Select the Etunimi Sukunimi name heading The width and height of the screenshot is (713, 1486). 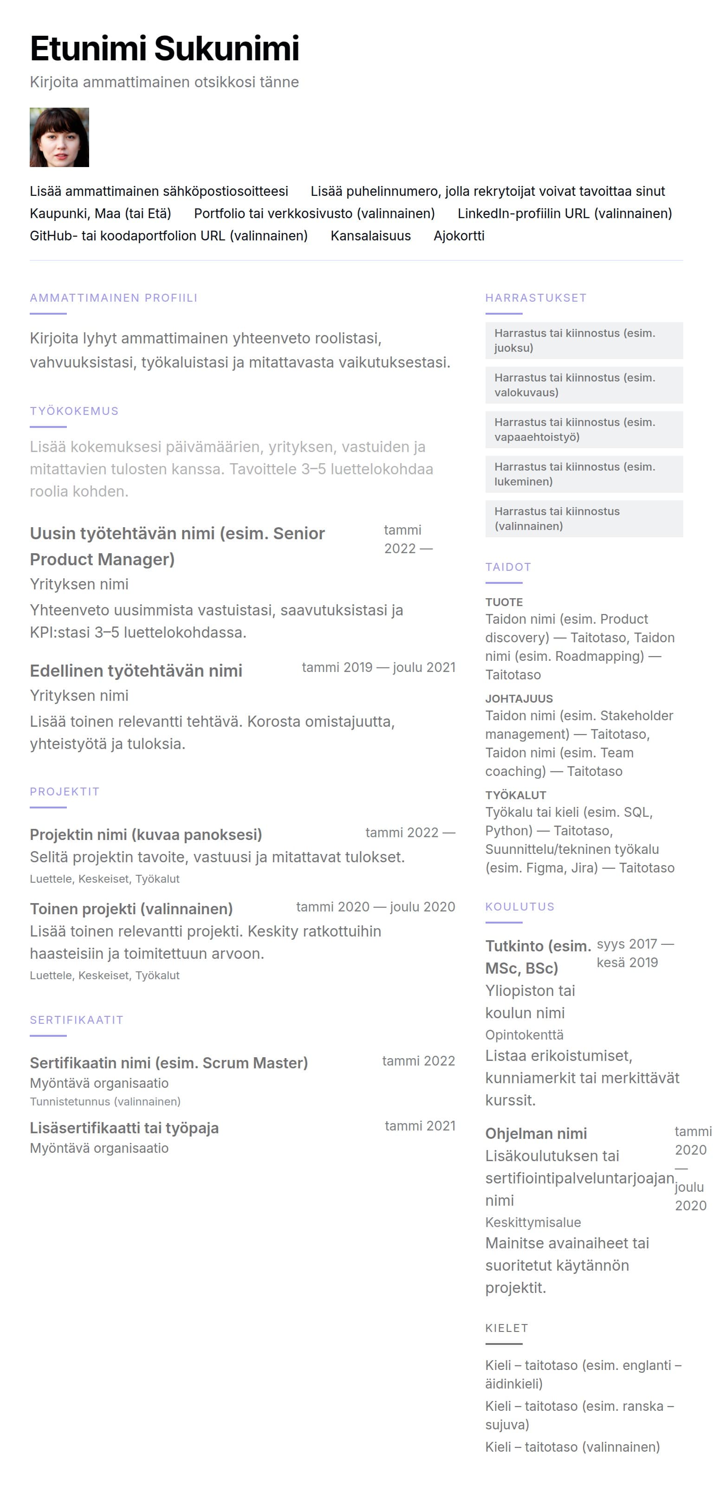[164, 48]
